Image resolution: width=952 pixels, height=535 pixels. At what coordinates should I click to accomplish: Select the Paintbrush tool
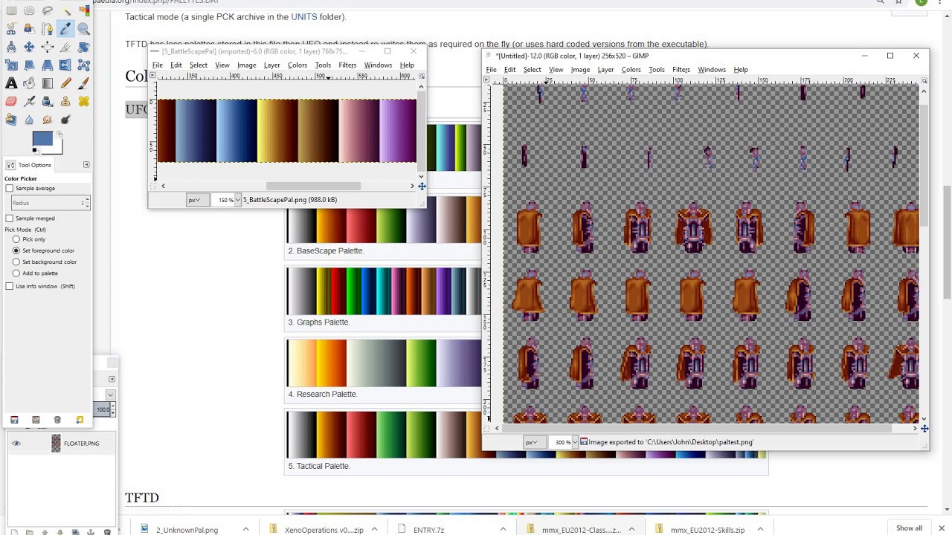[83, 83]
